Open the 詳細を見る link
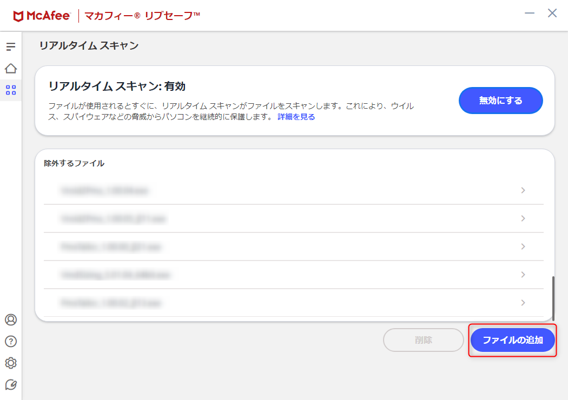 [296, 117]
